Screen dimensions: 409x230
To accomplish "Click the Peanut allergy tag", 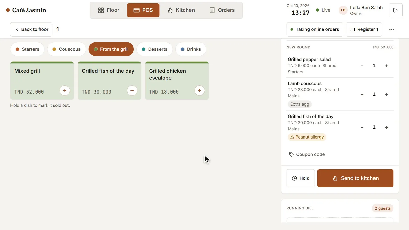I will (307, 137).
